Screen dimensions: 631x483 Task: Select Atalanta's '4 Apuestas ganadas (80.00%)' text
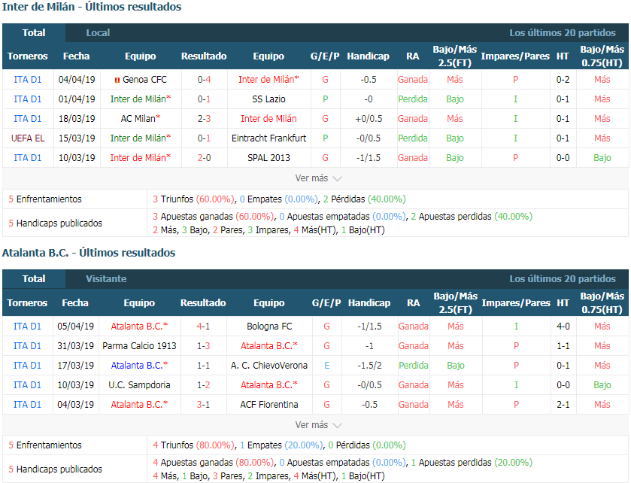point(214,463)
